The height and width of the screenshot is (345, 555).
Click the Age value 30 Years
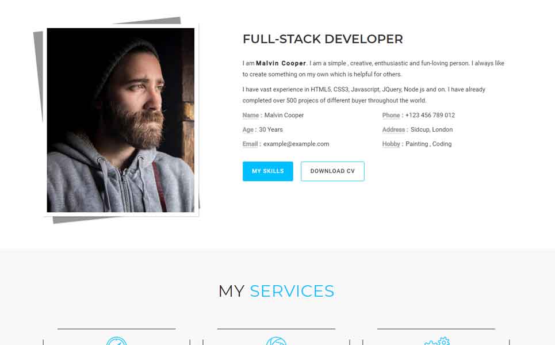click(x=271, y=129)
